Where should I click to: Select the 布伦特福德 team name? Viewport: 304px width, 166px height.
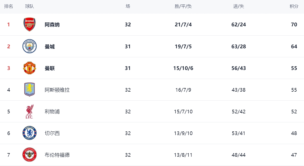click(57, 155)
